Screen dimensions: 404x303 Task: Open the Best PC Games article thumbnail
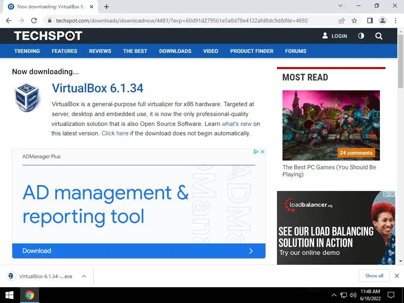(331, 125)
